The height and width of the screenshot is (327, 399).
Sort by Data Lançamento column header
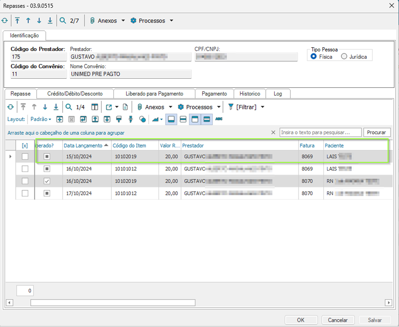[x=86, y=146]
